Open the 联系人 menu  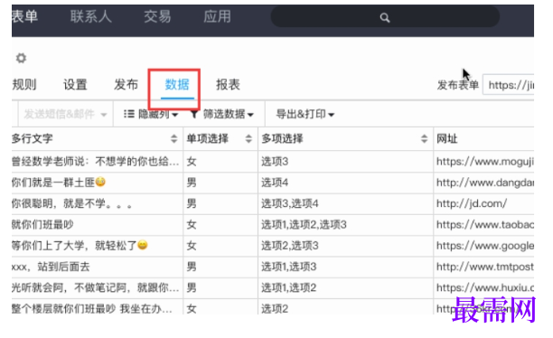91,16
